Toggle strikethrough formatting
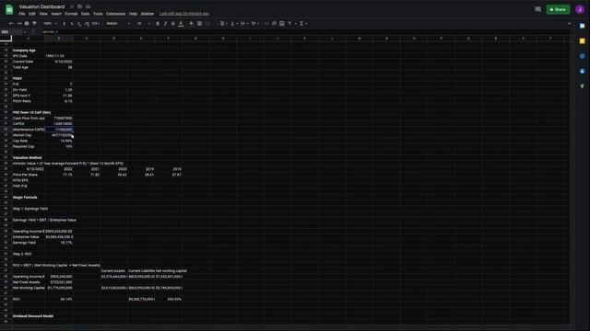Screen dimensions: 590x331 point(173,24)
